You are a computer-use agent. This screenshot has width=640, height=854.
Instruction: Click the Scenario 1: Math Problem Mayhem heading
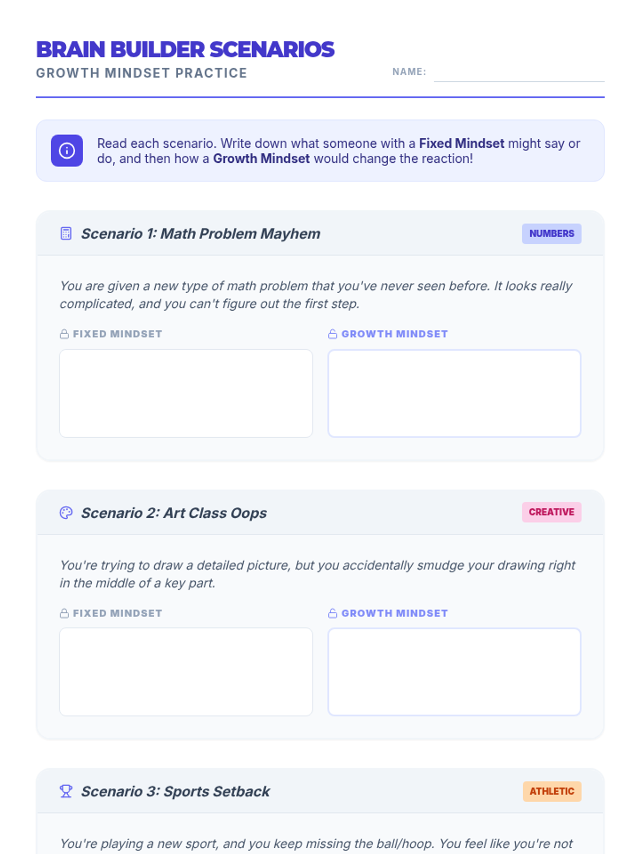(201, 234)
